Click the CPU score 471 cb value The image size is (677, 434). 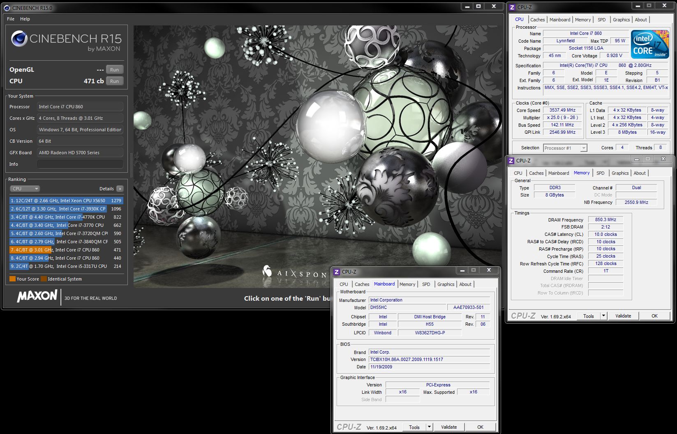click(x=94, y=81)
